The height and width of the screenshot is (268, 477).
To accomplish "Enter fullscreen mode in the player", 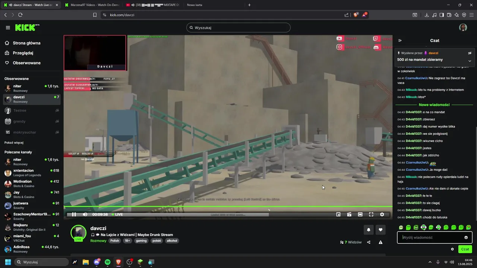I will [371, 214].
